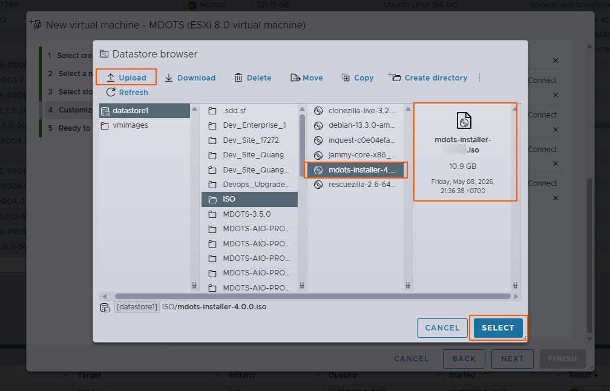Refresh the datastore browser listing
610x391 pixels.
[127, 92]
